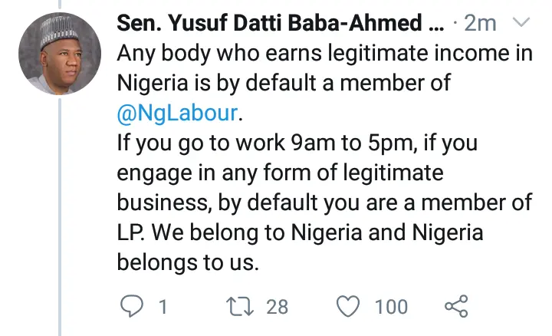View Yusuf Datti Baba-Ahmed's profile picture

point(60,54)
